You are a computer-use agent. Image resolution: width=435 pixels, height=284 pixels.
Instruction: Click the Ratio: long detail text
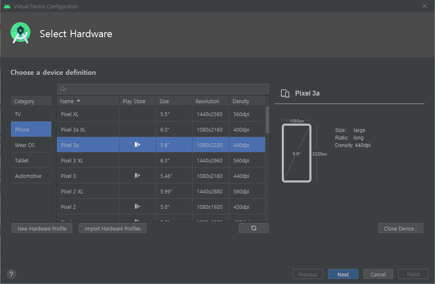click(349, 138)
